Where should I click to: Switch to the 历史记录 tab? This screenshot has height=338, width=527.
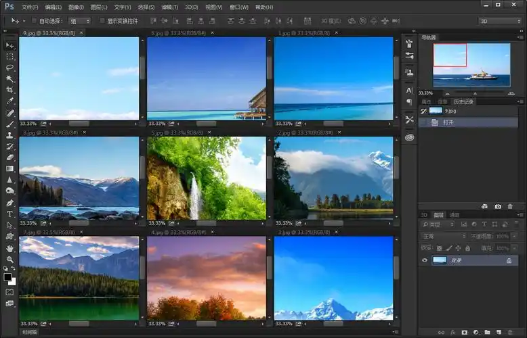tap(464, 101)
